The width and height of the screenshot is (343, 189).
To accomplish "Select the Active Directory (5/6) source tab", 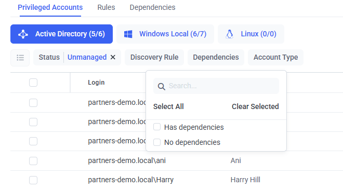I will pyautogui.click(x=61, y=34).
